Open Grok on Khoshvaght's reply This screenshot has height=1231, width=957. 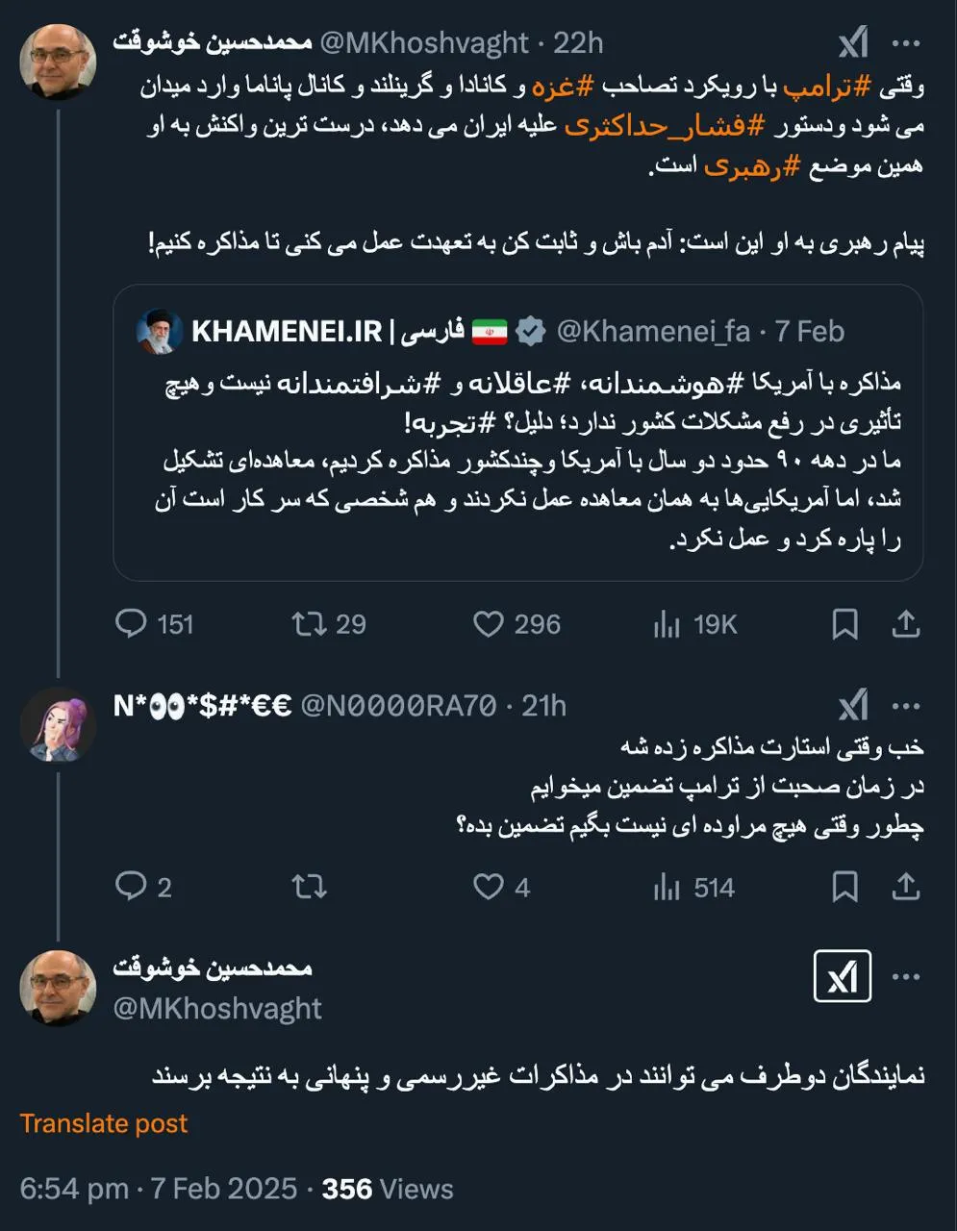844,978
